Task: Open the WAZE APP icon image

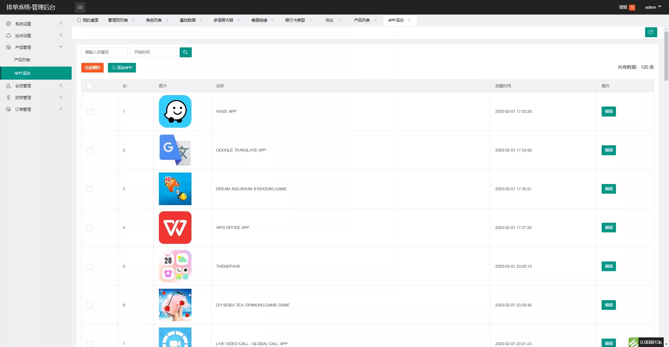Action: (x=175, y=111)
